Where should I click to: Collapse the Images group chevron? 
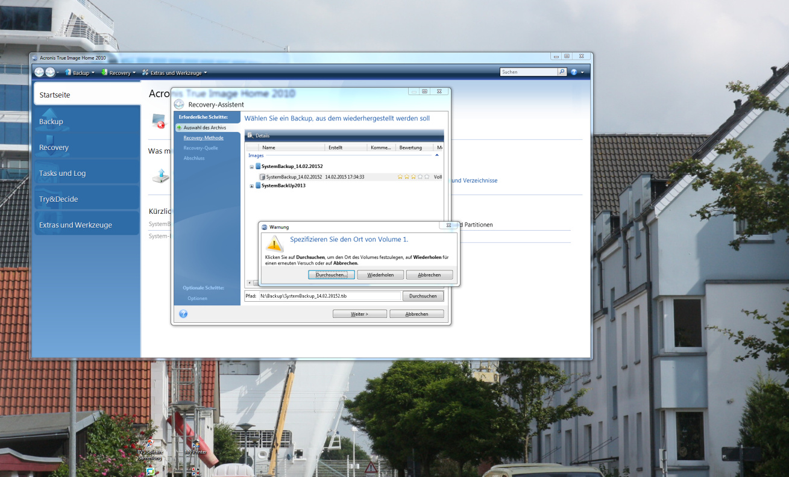point(437,155)
